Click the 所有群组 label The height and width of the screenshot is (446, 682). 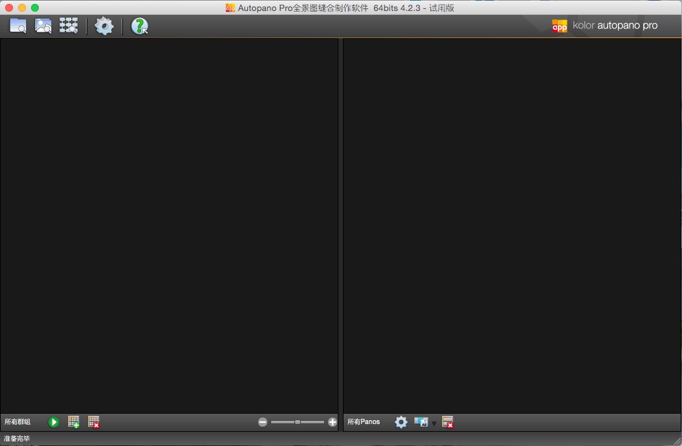[x=17, y=421]
